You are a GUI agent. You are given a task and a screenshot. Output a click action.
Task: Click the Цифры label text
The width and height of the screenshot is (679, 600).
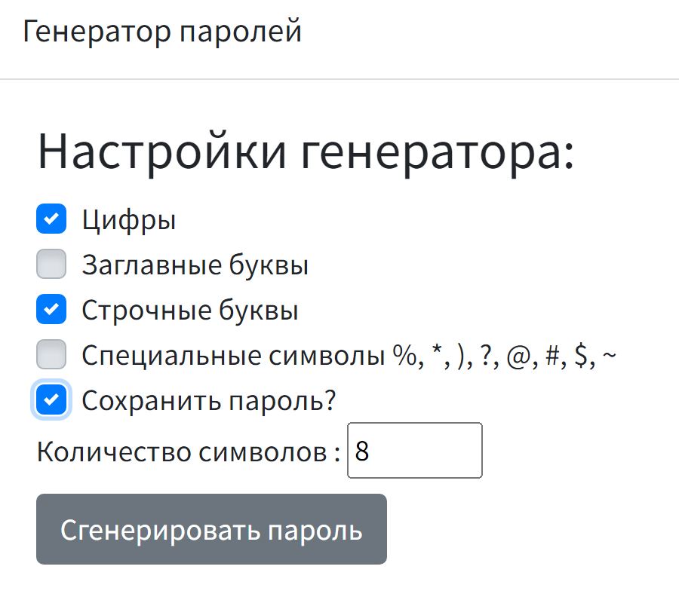(129, 220)
